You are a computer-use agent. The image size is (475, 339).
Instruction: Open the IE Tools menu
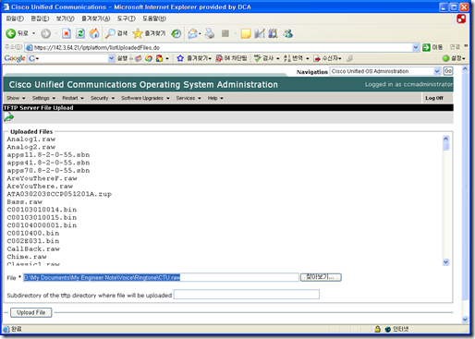tap(126, 18)
